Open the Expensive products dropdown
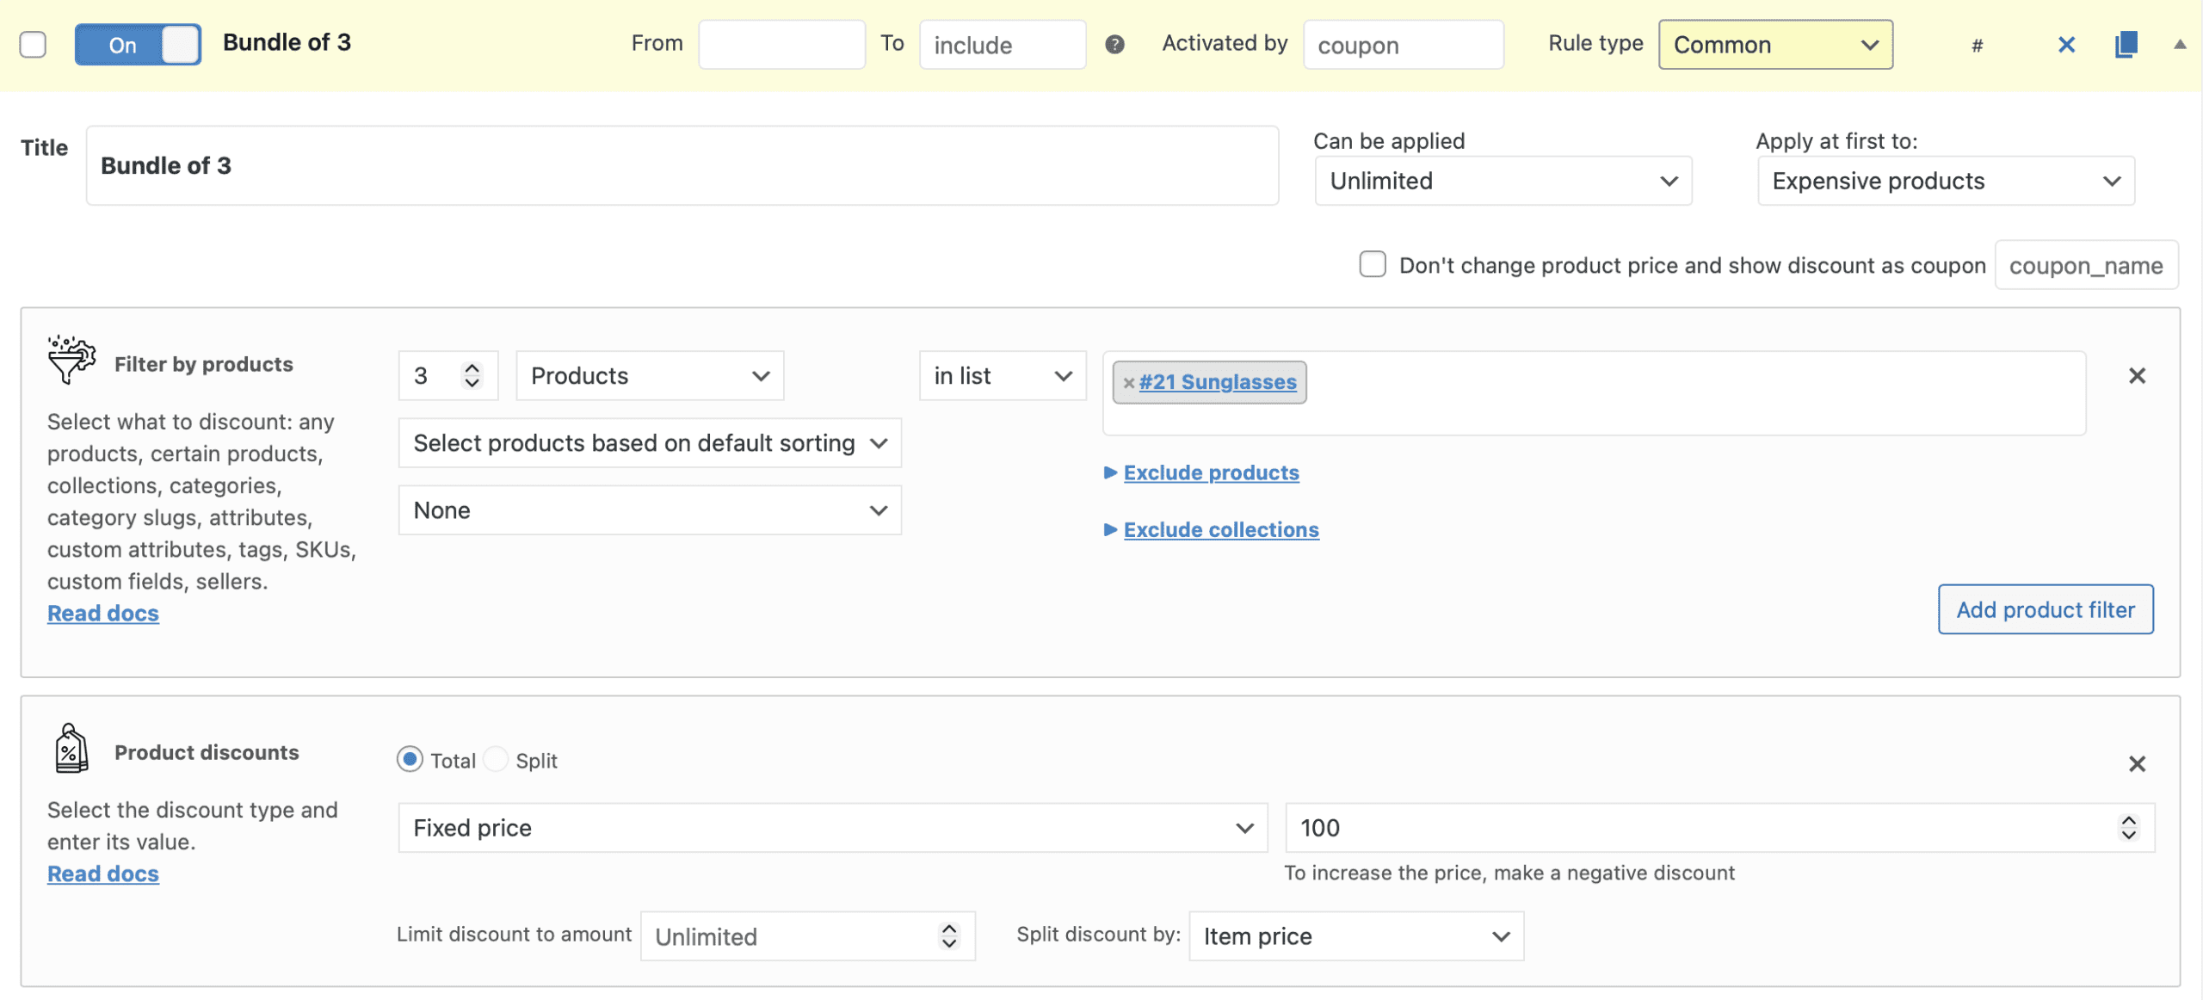2203x1000 pixels. coord(1945,181)
